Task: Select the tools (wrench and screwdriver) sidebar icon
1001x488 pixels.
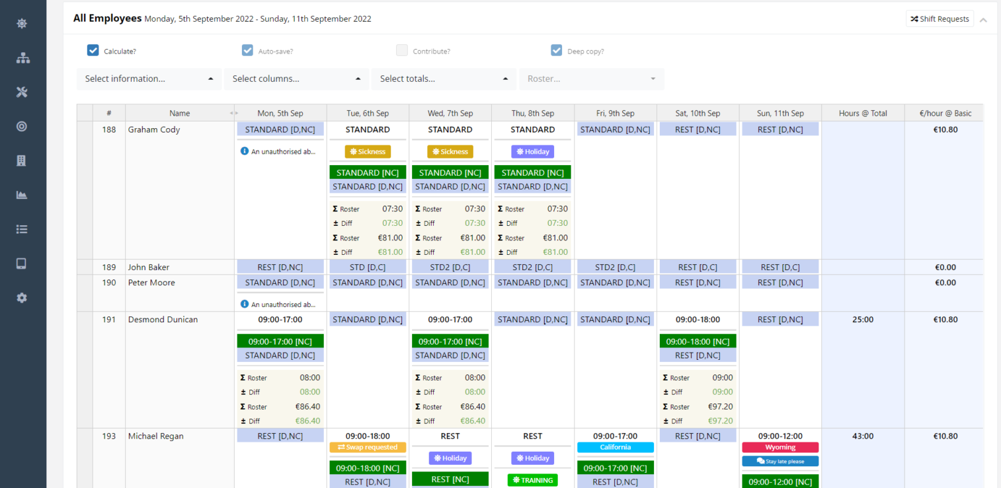Action: coord(22,92)
